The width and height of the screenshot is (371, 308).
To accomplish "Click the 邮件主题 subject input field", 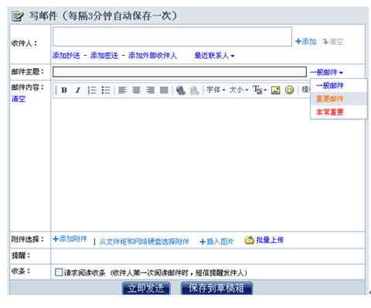I will tap(179, 72).
